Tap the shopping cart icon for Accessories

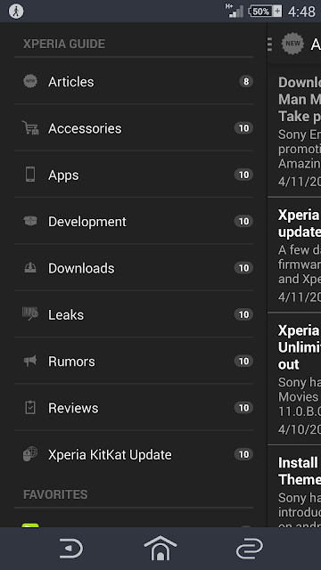coord(30,128)
